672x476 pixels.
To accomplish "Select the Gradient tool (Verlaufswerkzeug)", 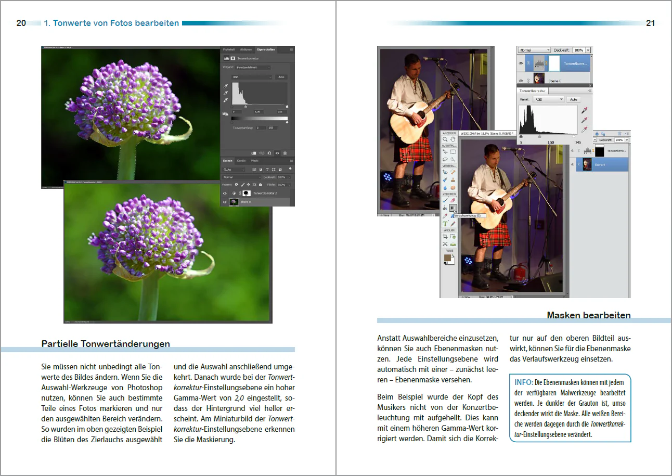I will pos(453,208).
